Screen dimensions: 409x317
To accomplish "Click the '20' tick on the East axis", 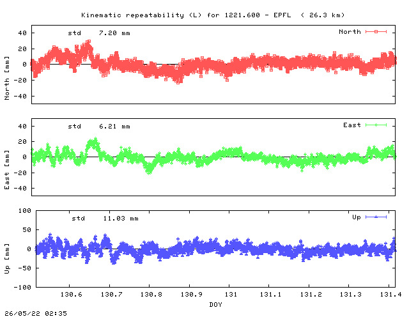I will click(x=22, y=142).
